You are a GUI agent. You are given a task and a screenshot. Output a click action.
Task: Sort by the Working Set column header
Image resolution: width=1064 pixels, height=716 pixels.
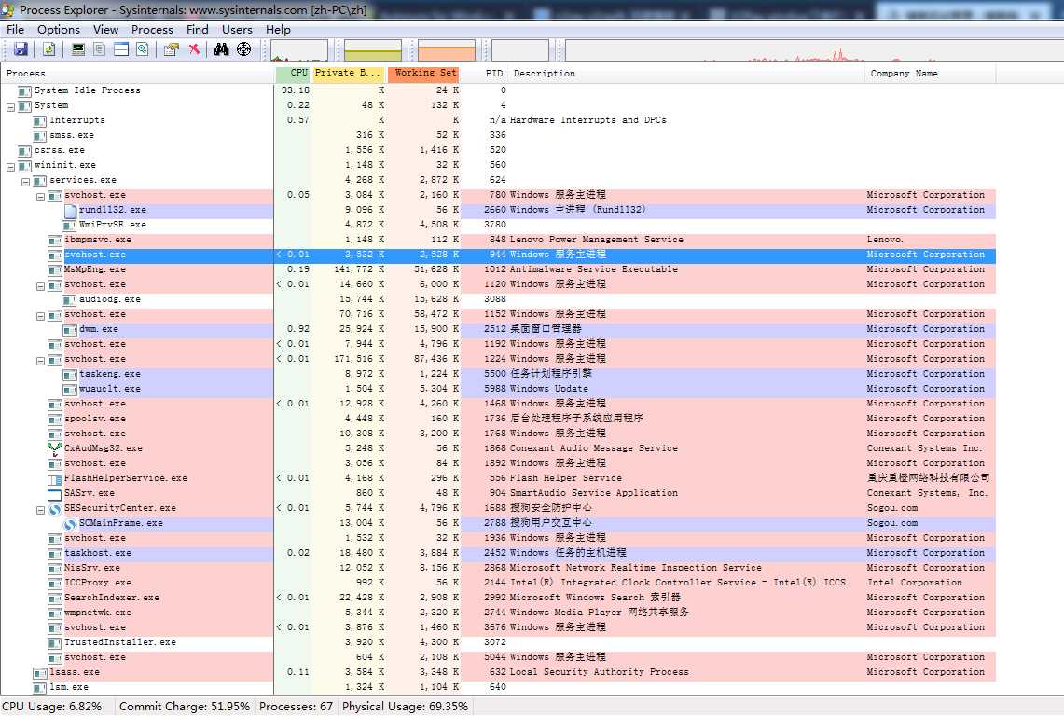point(423,74)
